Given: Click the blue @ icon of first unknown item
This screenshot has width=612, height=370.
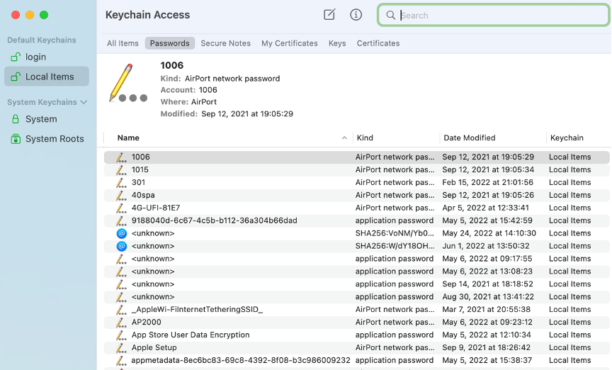Looking at the screenshot, I should pyautogui.click(x=121, y=233).
